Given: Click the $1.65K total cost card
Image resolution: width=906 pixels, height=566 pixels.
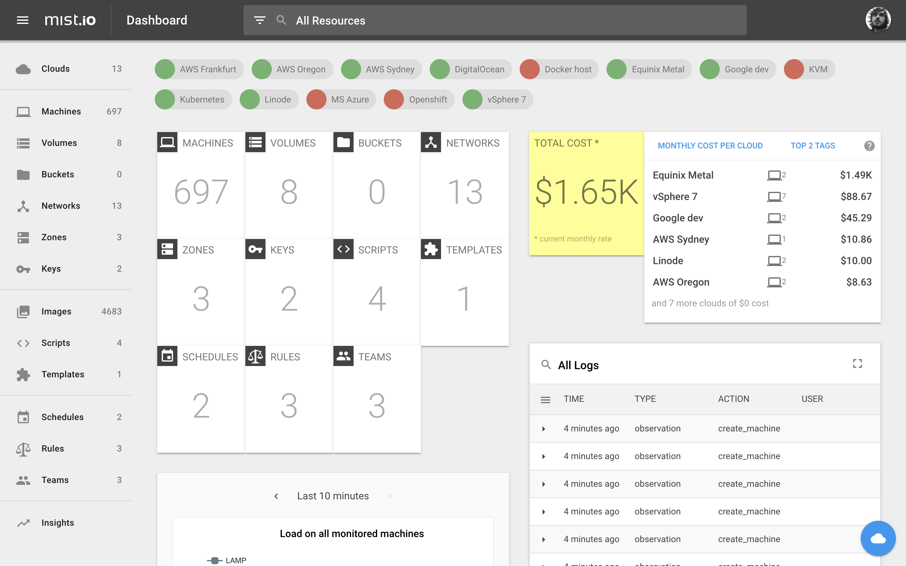Looking at the screenshot, I should click(x=586, y=193).
